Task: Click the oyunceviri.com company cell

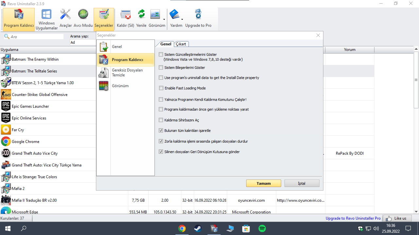Action: (x=251, y=200)
